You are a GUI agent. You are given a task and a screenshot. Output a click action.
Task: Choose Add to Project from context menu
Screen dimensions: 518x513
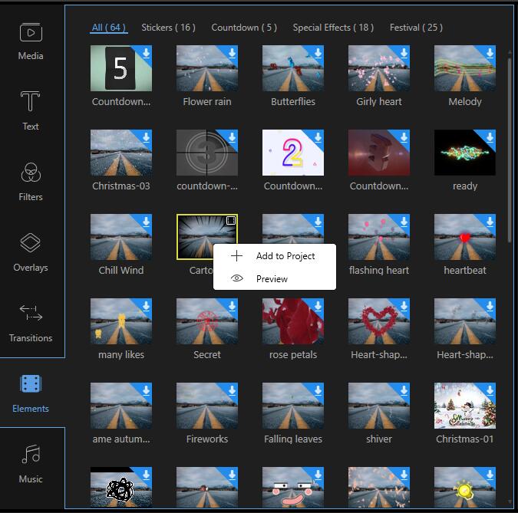(275, 256)
